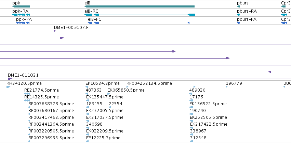Click RP003220505.5prime label
Image resolution: width=291 pixels, height=143 pixels.
click(51, 131)
